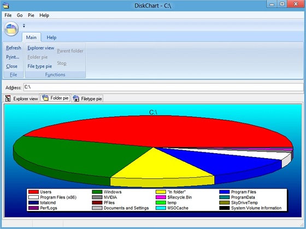Switch to the Main ribbon tab
This screenshot has height=229, width=306.
[31, 38]
